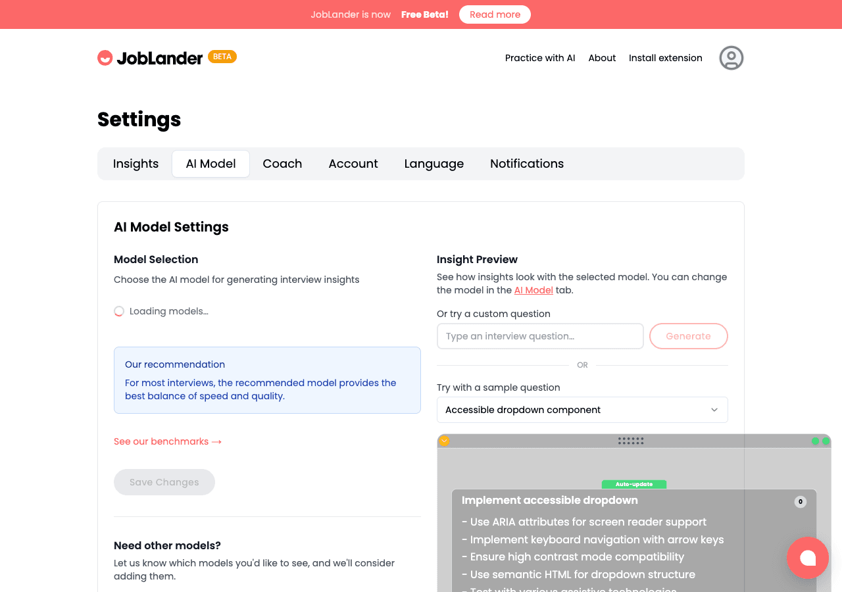Click the notification count badge in the preview
Viewport: 842px width, 592px height.
(x=801, y=501)
